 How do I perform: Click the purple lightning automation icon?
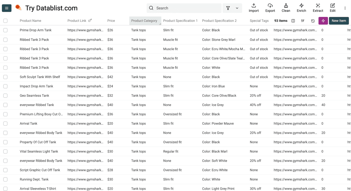323,20
